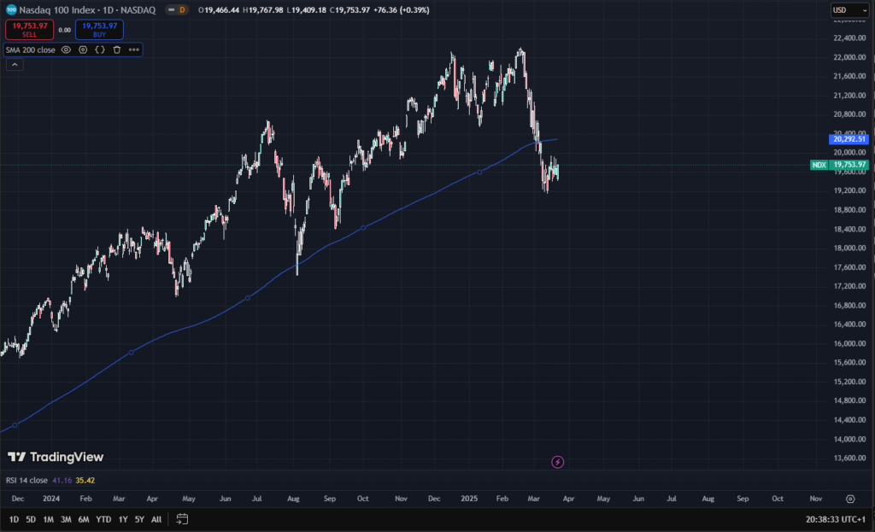
Task: Click the RSI value 35.42
Action: pos(85,480)
